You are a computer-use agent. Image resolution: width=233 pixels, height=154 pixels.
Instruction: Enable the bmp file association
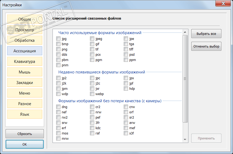coord(58,44)
